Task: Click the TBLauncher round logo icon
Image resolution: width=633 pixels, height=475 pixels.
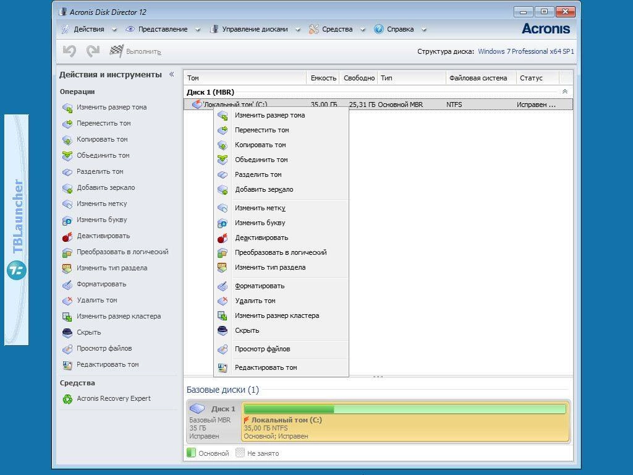Action: (17, 270)
